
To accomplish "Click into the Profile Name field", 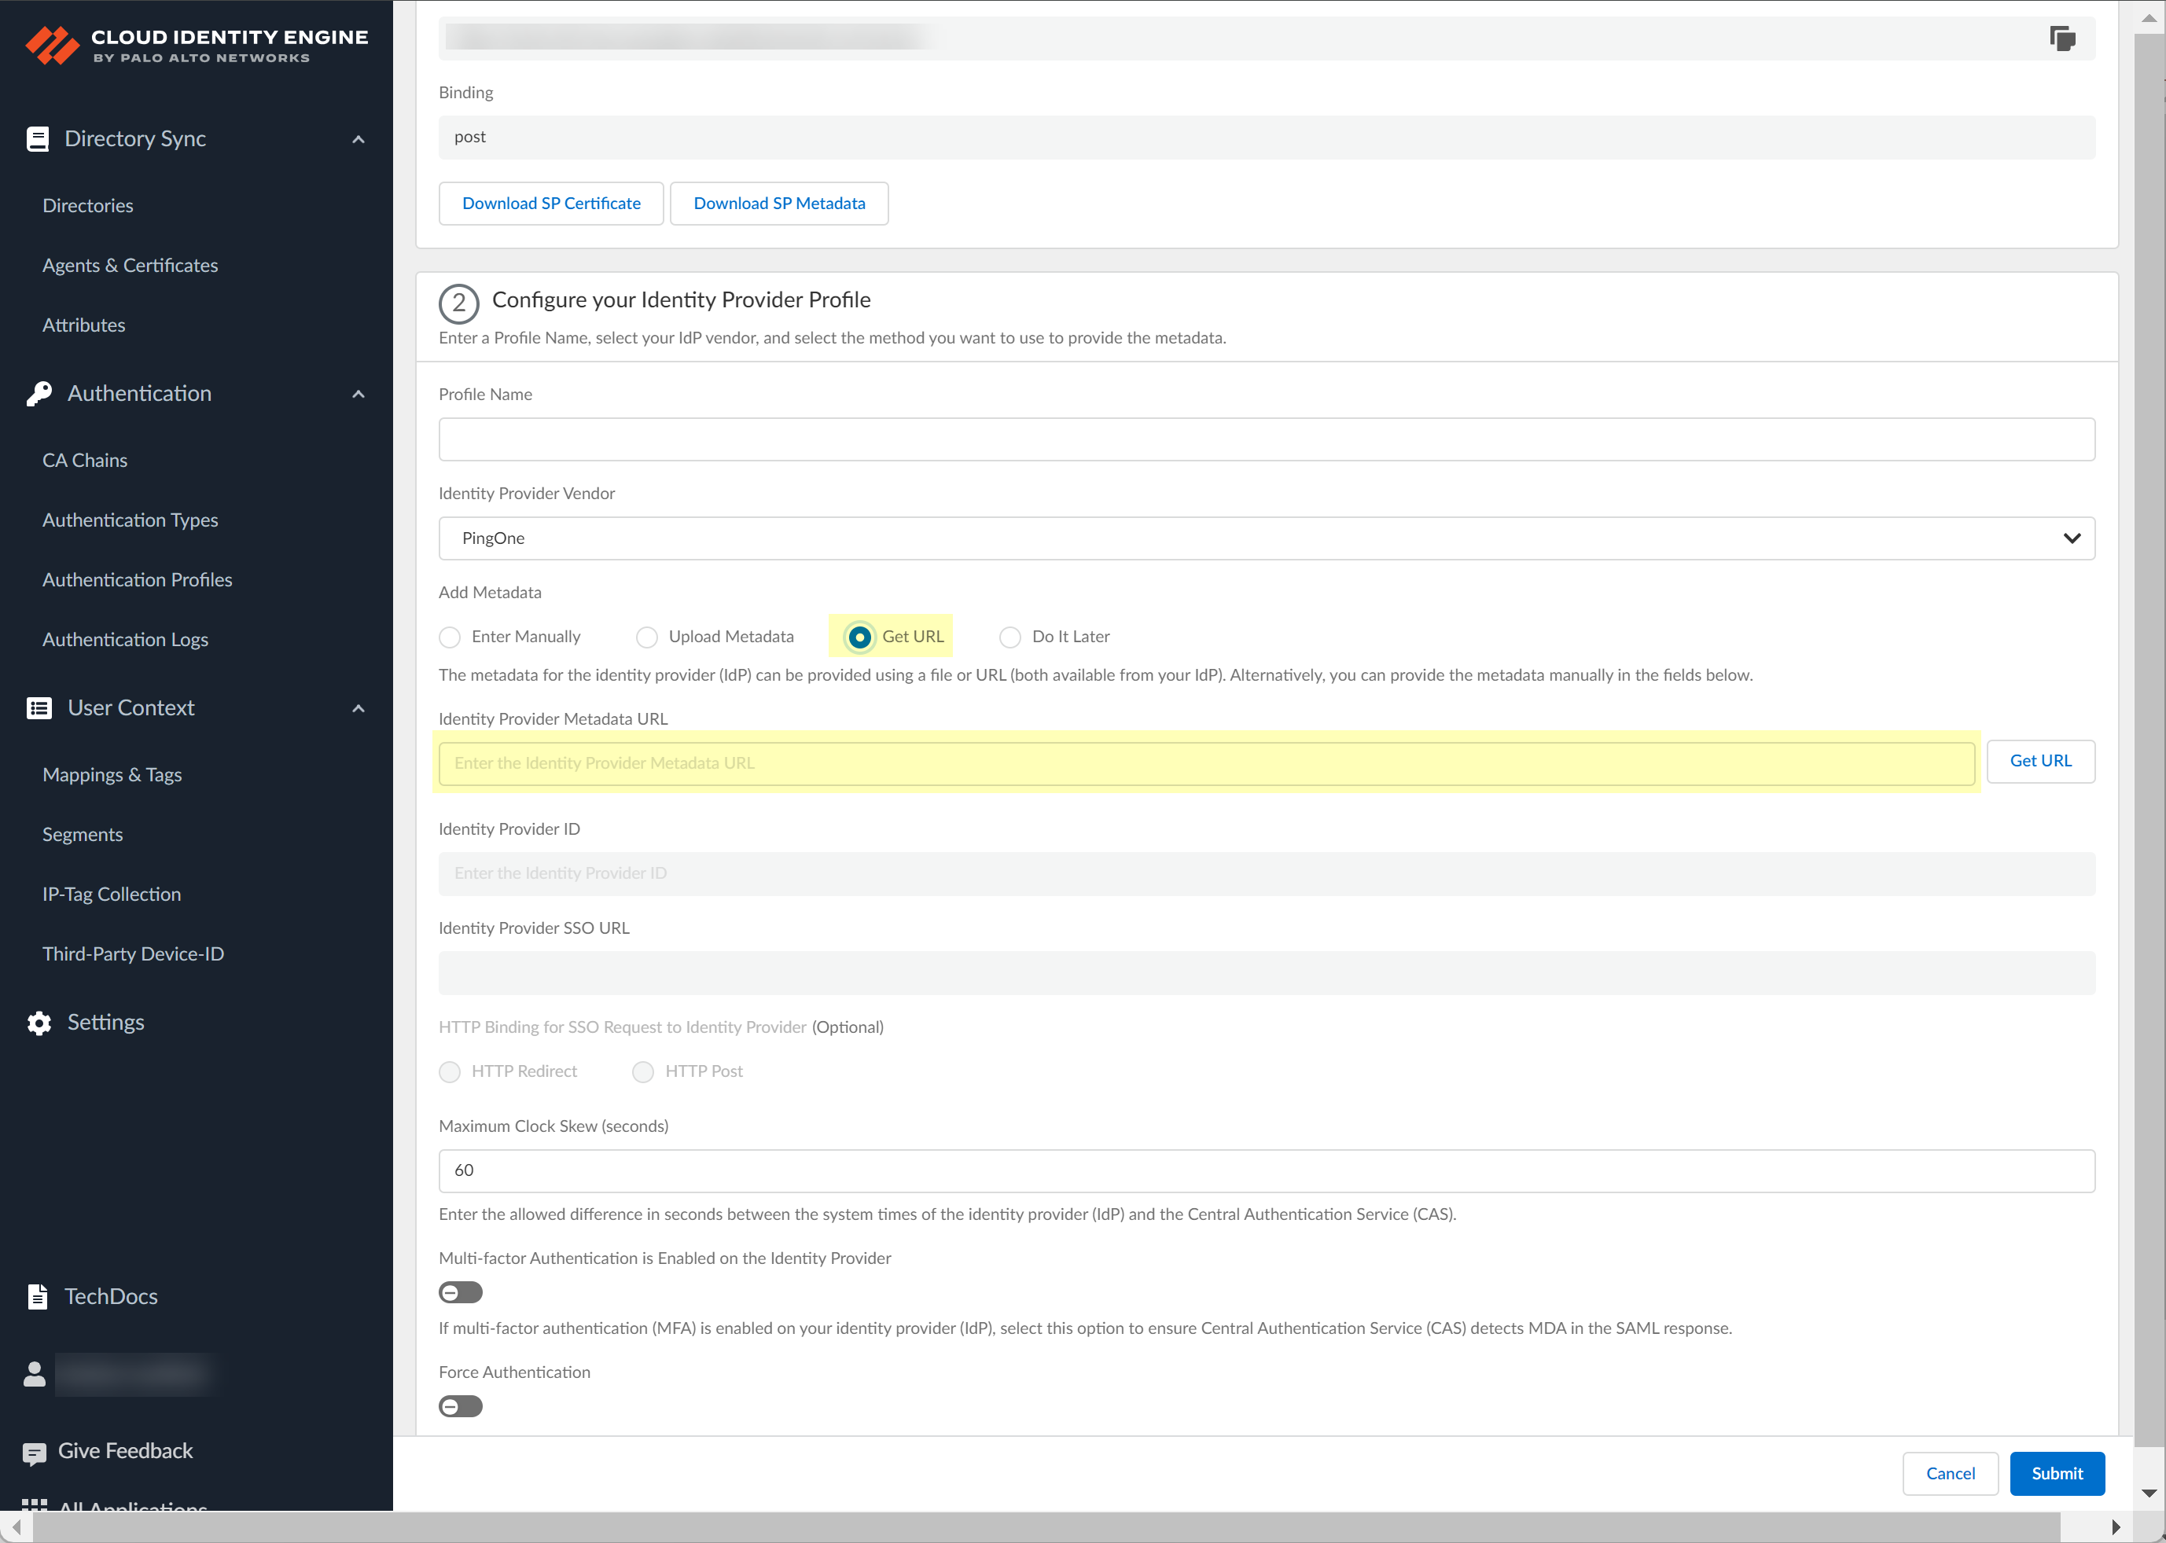I will tap(1266, 440).
